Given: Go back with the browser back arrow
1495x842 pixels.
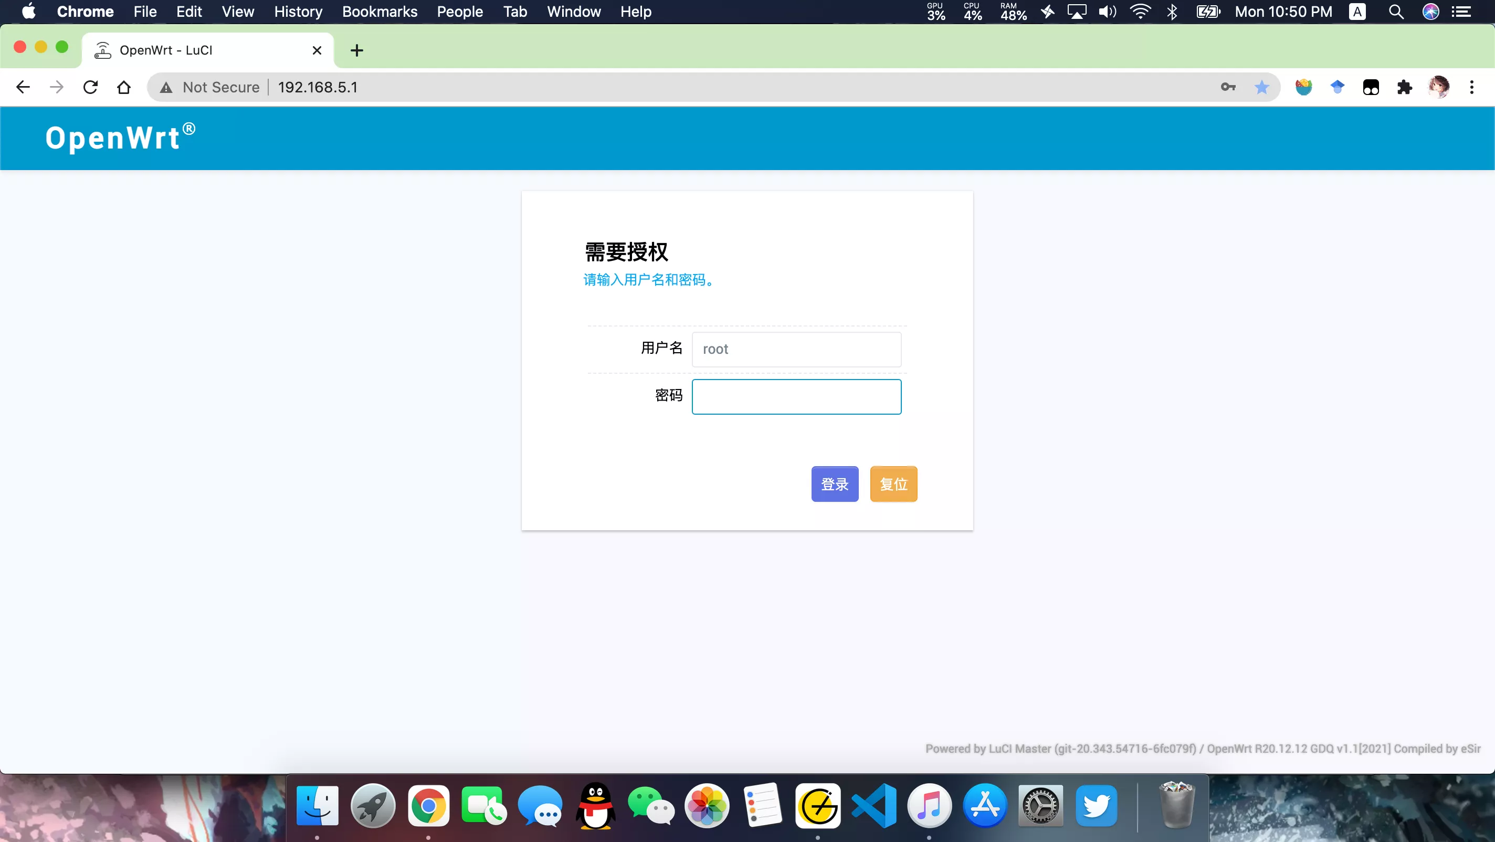Looking at the screenshot, I should click(x=23, y=87).
